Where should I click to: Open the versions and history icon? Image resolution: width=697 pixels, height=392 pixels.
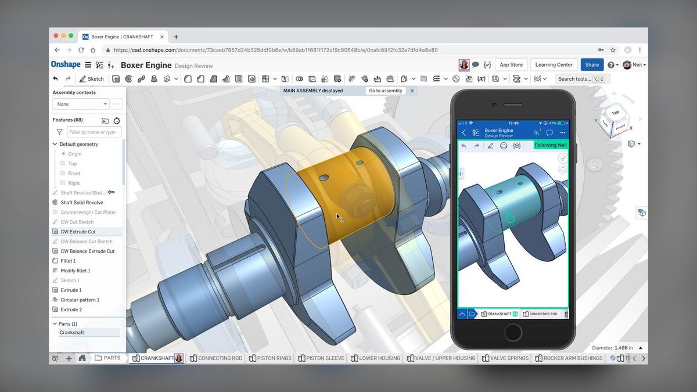point(99,65)
